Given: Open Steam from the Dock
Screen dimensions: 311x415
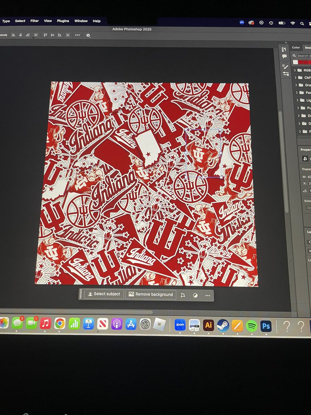Looking at the screenshot, I should pos(223,325).
